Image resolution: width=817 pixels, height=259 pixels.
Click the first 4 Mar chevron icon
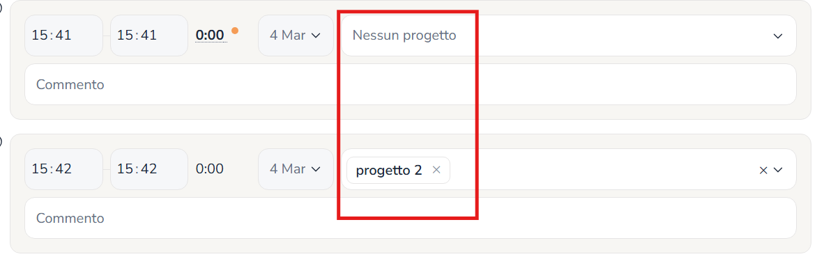tap(315, 36)
